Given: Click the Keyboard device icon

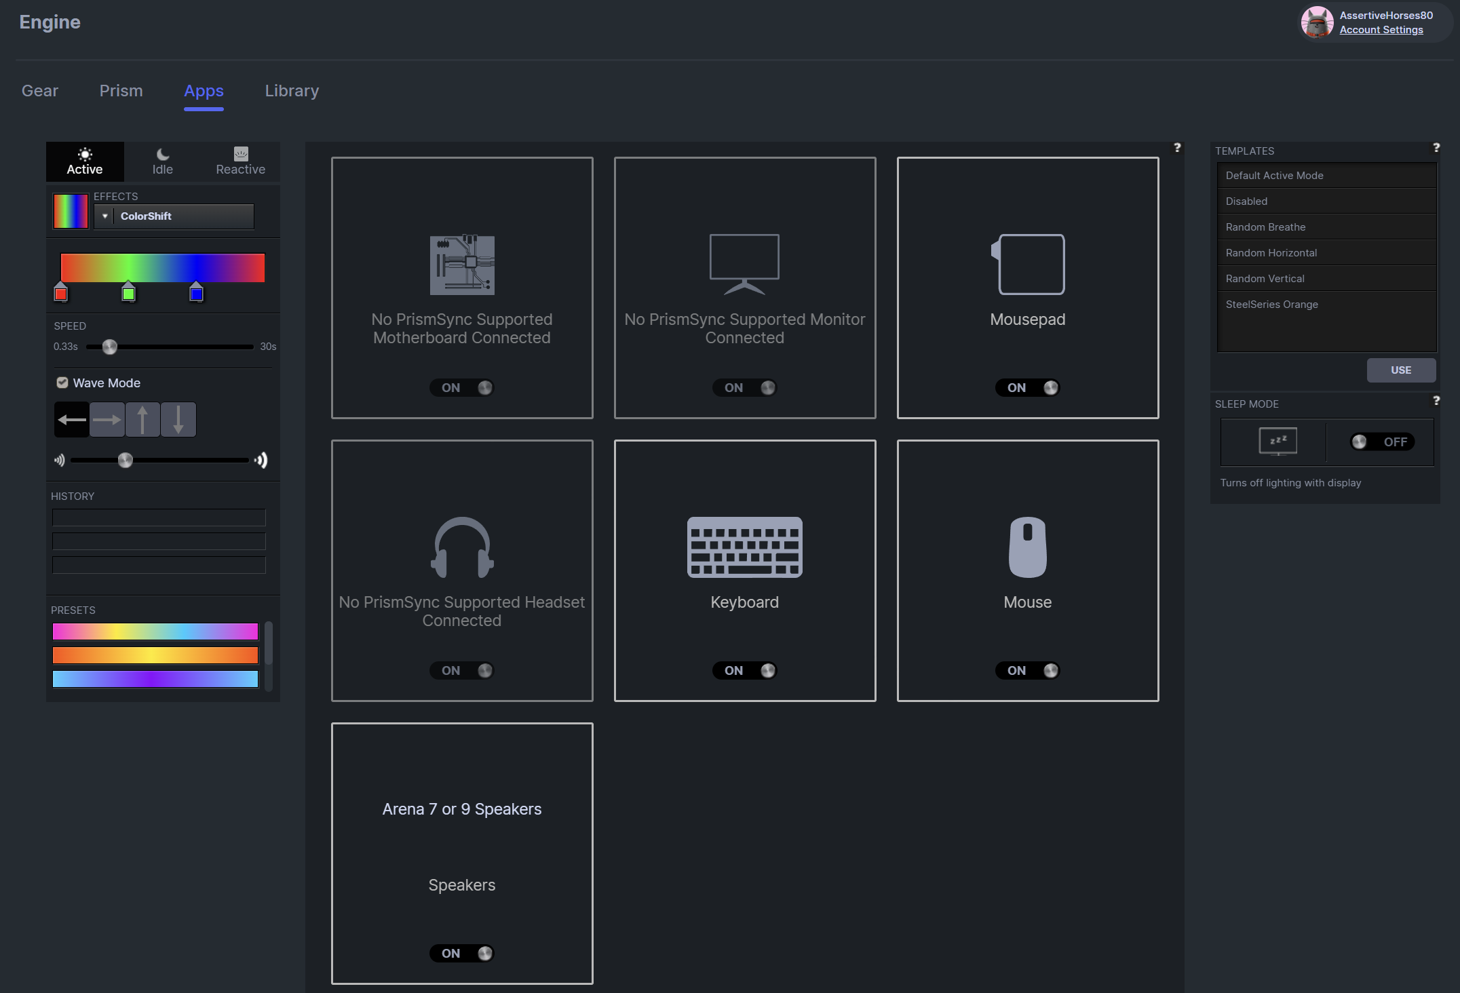Looking at the screenshot, I should 745,547.
